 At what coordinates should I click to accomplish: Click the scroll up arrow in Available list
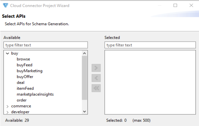85,53
